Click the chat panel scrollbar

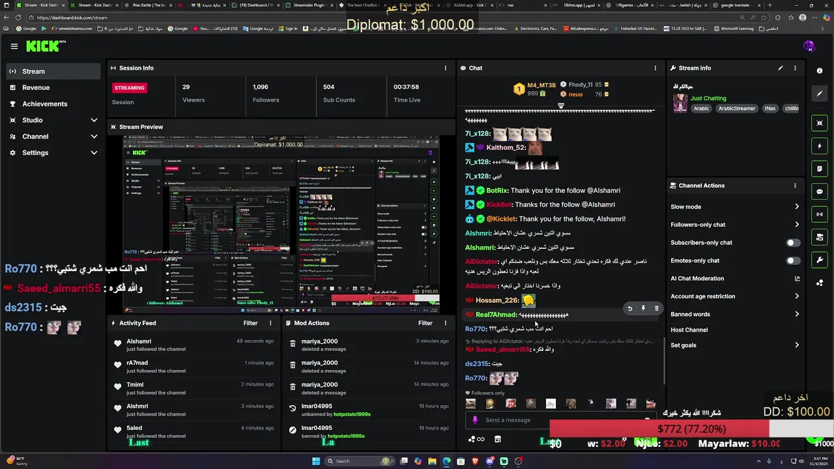click(x=665, y=360)
